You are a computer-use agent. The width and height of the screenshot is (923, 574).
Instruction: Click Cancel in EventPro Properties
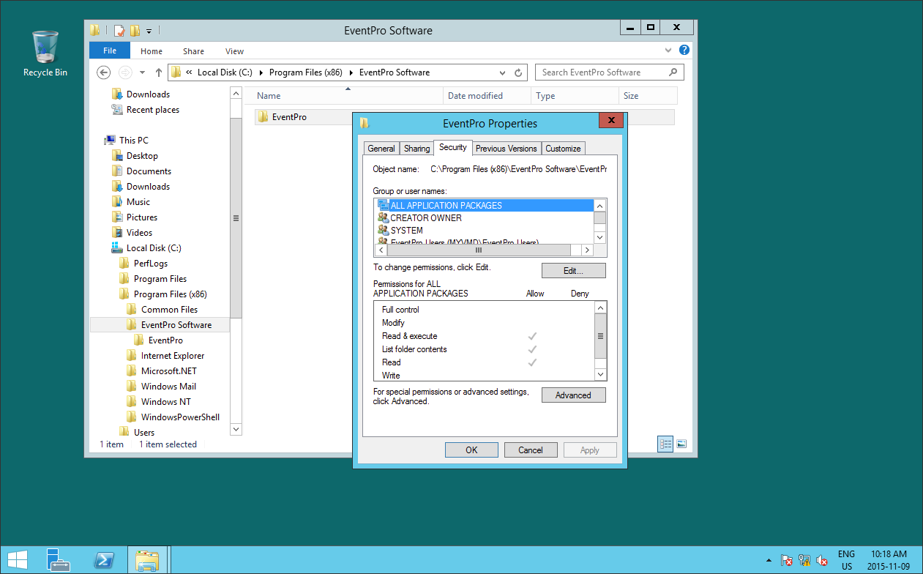(x=531, y=450)
